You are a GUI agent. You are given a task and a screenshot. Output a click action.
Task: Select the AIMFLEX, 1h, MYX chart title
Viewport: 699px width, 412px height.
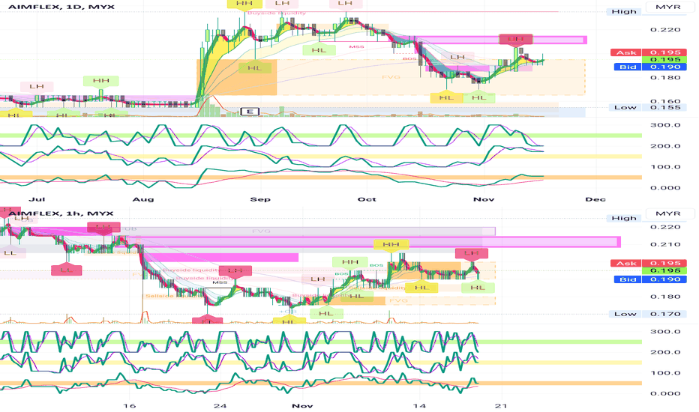[x=61, y=213]
